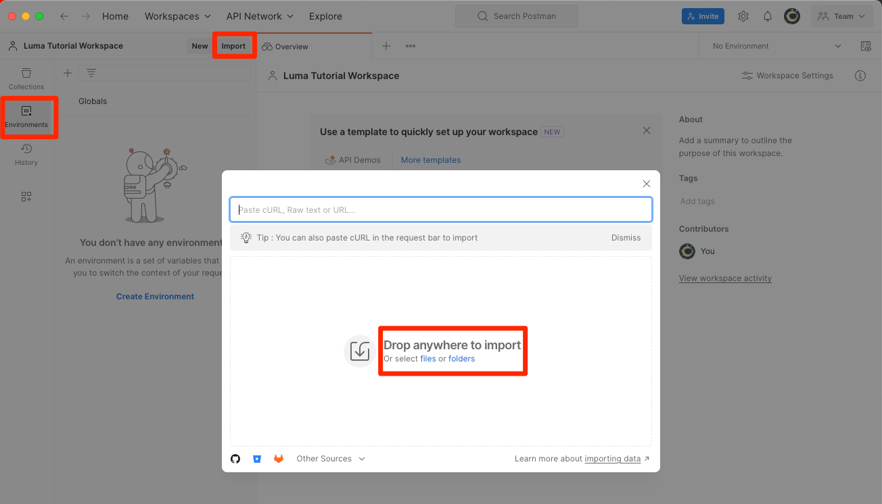Click the workspace info icon

(860, 76)
